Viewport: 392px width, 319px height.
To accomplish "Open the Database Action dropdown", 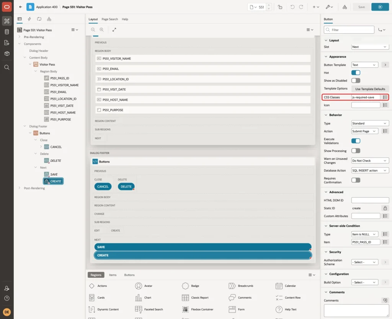I will [x=370, y=171].
